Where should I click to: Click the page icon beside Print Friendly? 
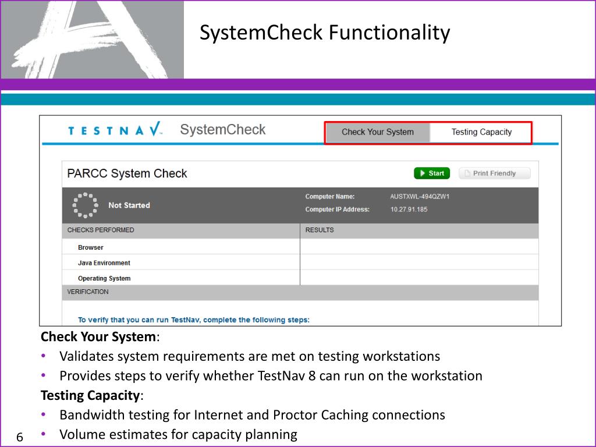467,173
